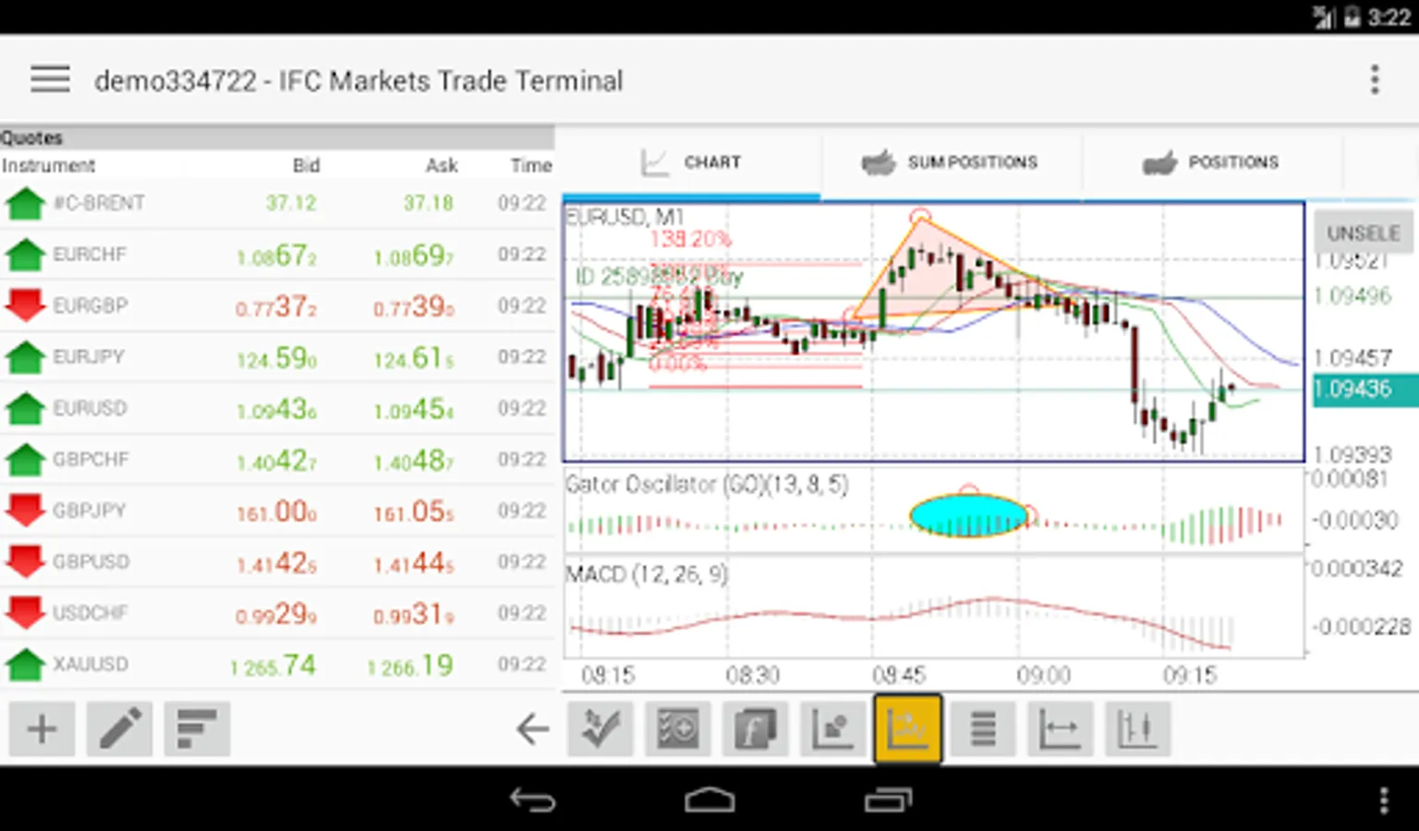Screen dimensions: 1419x831
Task: Select the EURCHF quote row
Action: pos(277,254)
